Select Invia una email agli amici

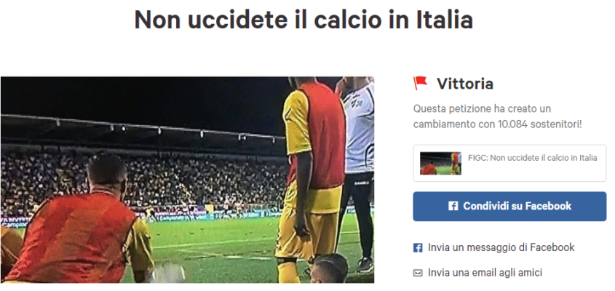click(x=485, y=273)
